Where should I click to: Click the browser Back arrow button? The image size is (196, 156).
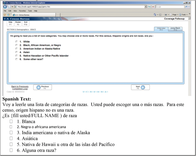[x=5, y=7]
